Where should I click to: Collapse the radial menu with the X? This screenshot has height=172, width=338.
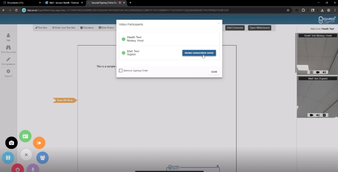pyautogui.click(x=26, y=155)
